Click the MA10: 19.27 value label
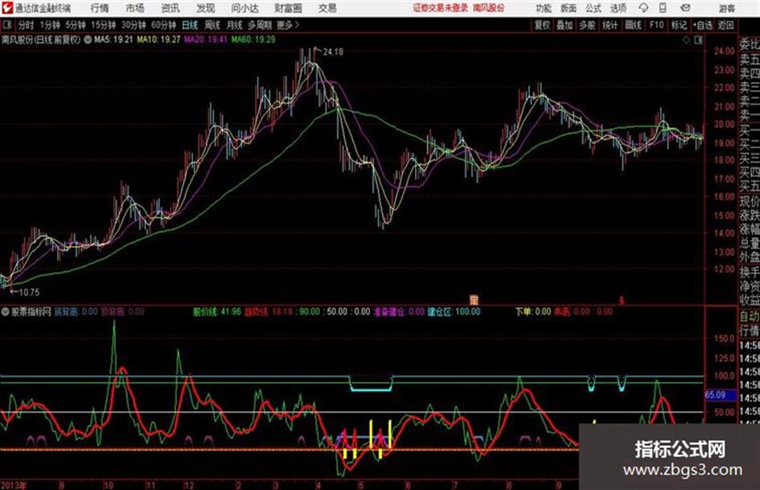 point(158,39)
